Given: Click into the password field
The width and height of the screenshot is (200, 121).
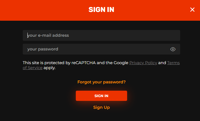Looking at the screenshot, I should coord(101,49).
